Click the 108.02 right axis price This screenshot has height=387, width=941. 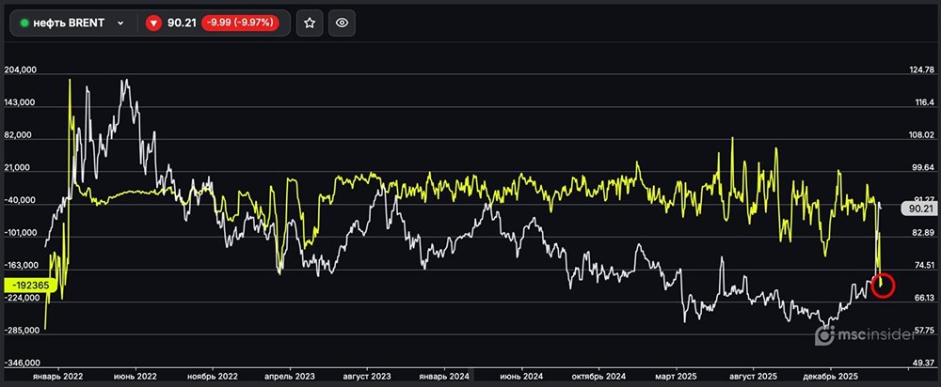[x=922, y=134]
